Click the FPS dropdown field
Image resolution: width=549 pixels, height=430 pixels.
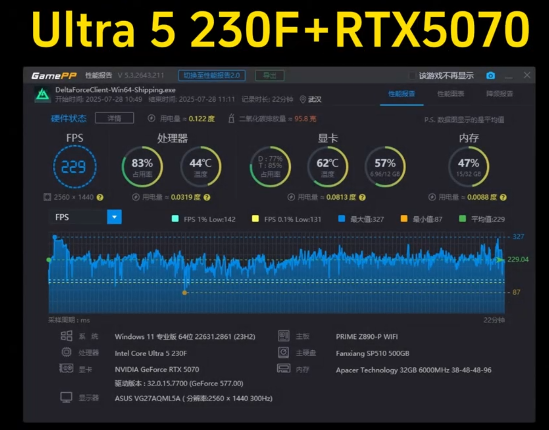[x=85, y=217]
